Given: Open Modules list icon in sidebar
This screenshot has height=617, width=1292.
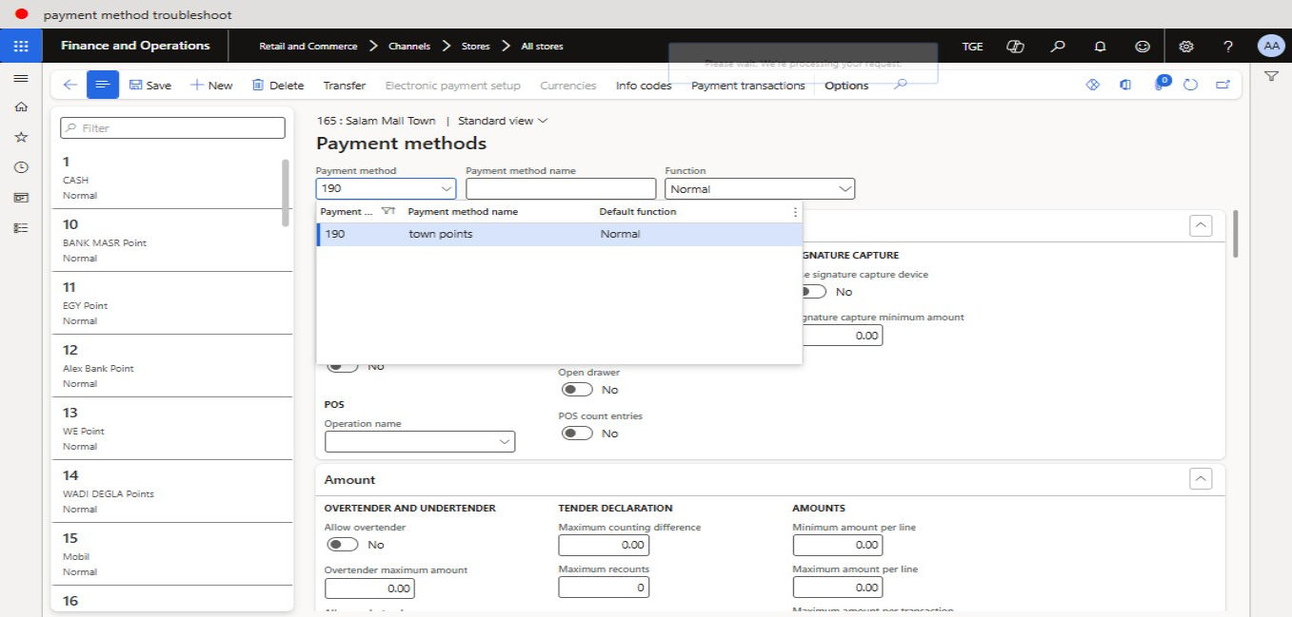Looking at the screenshot, I should coord(21,228).
